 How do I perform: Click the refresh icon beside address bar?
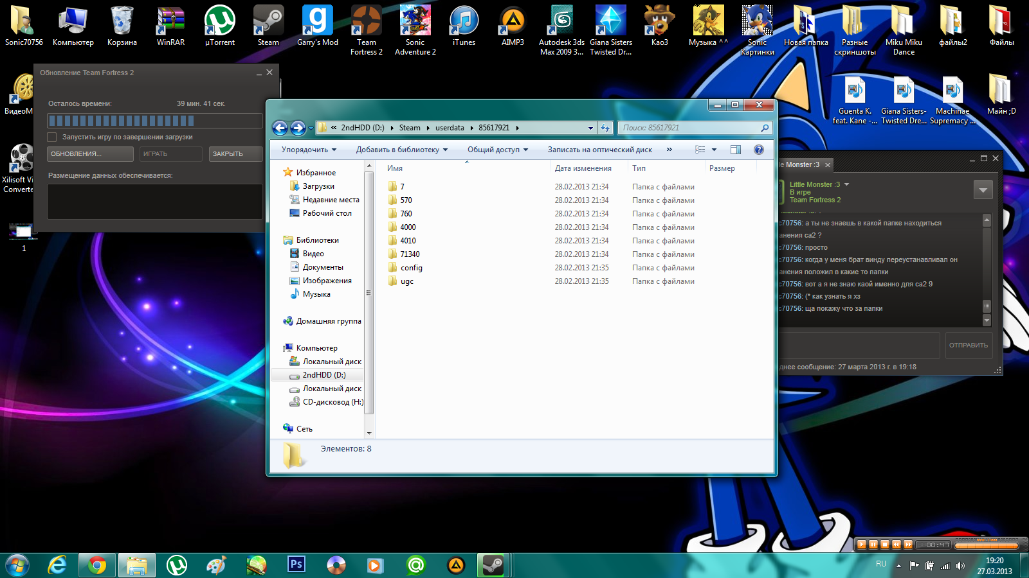pyautogui.click(x=605, y=128)
